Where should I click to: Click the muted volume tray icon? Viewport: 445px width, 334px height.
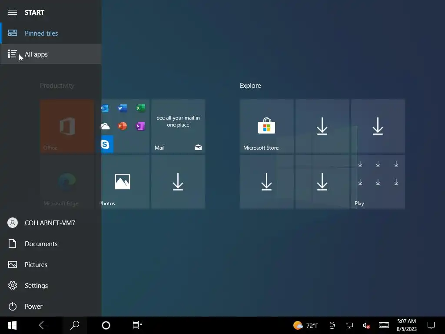pyautogui.click(x=366, y=325)
